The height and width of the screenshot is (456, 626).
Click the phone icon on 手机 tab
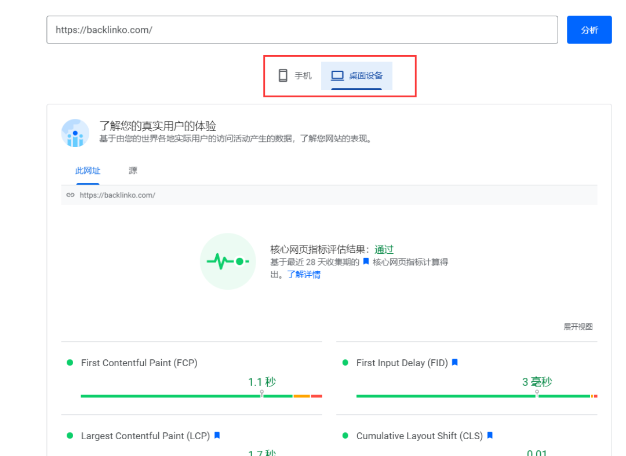pos(283,75)
